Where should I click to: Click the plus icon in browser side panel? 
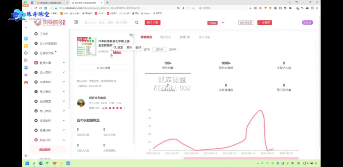pos(26,27)
